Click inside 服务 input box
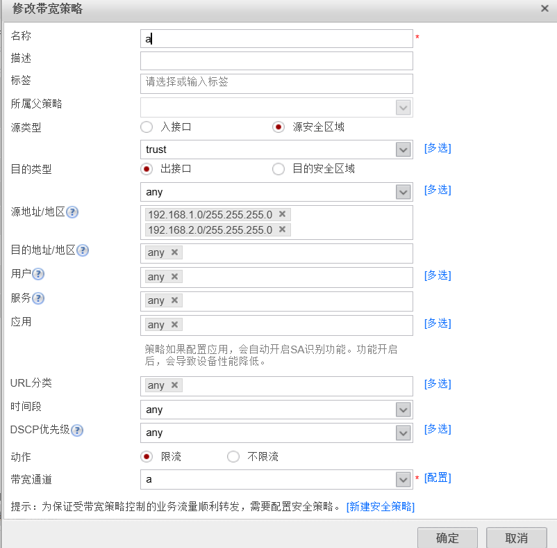The height and width of the screenshot is (548, 557). coord(276,301)
